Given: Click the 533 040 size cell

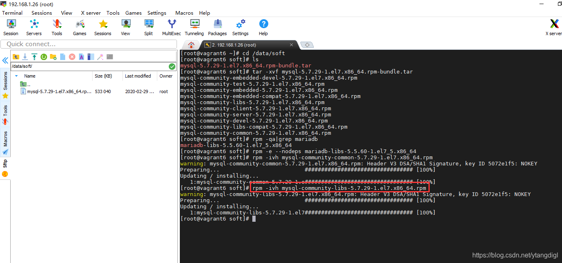Looking at the screenshot, I should pyautogui.click(x=103, y=91).
